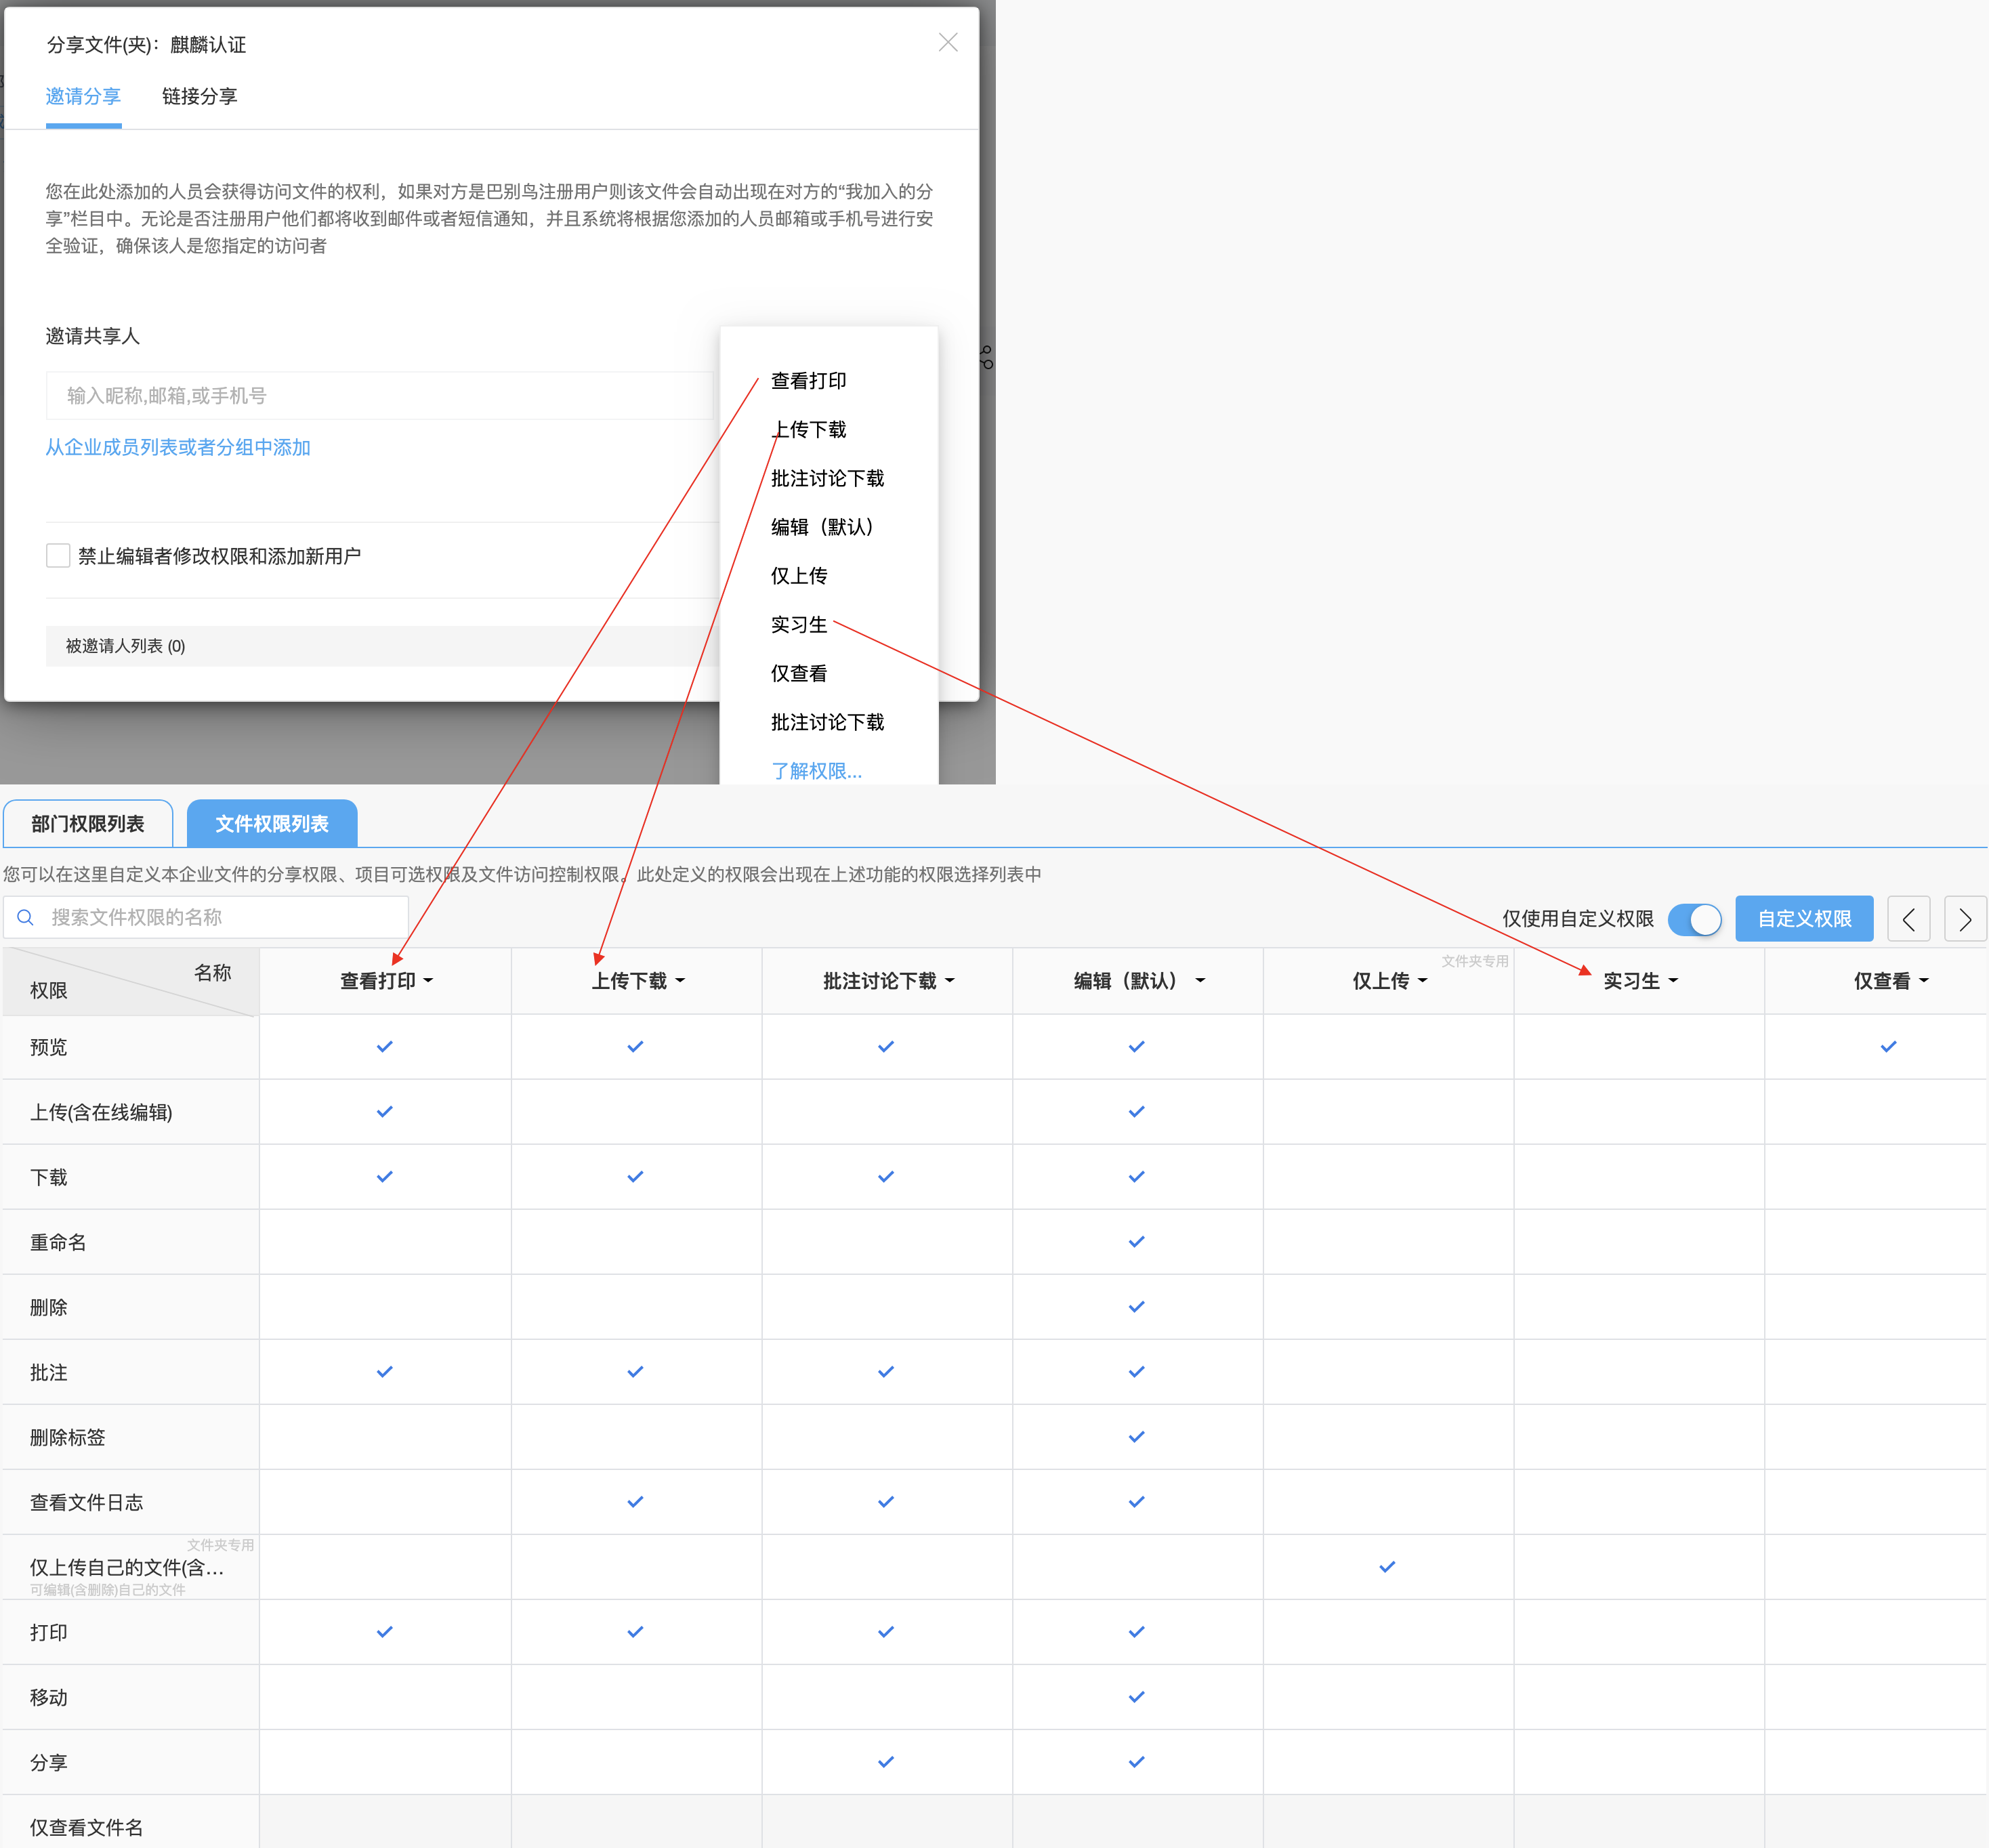Close the share file dialog
This screenshot has height=1848, width=1989.
(x=947, y=42)
